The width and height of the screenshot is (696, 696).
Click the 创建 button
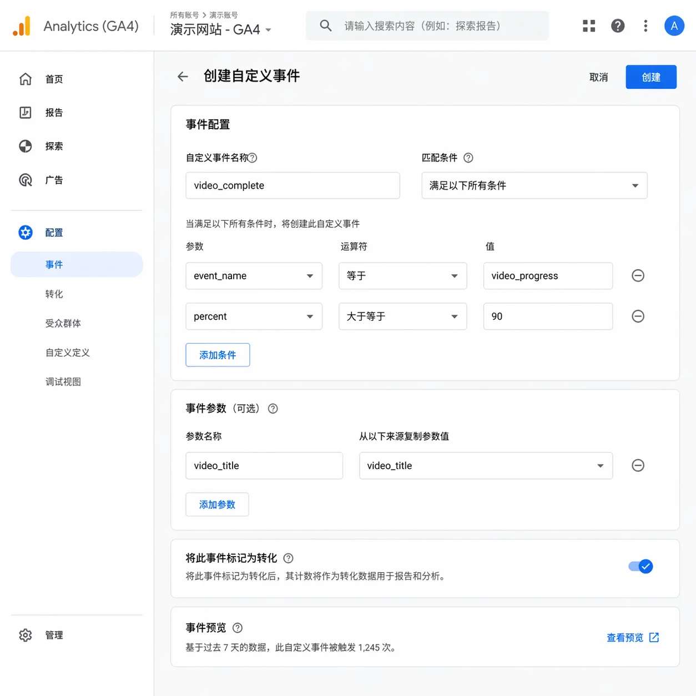(x=650, y=77)
